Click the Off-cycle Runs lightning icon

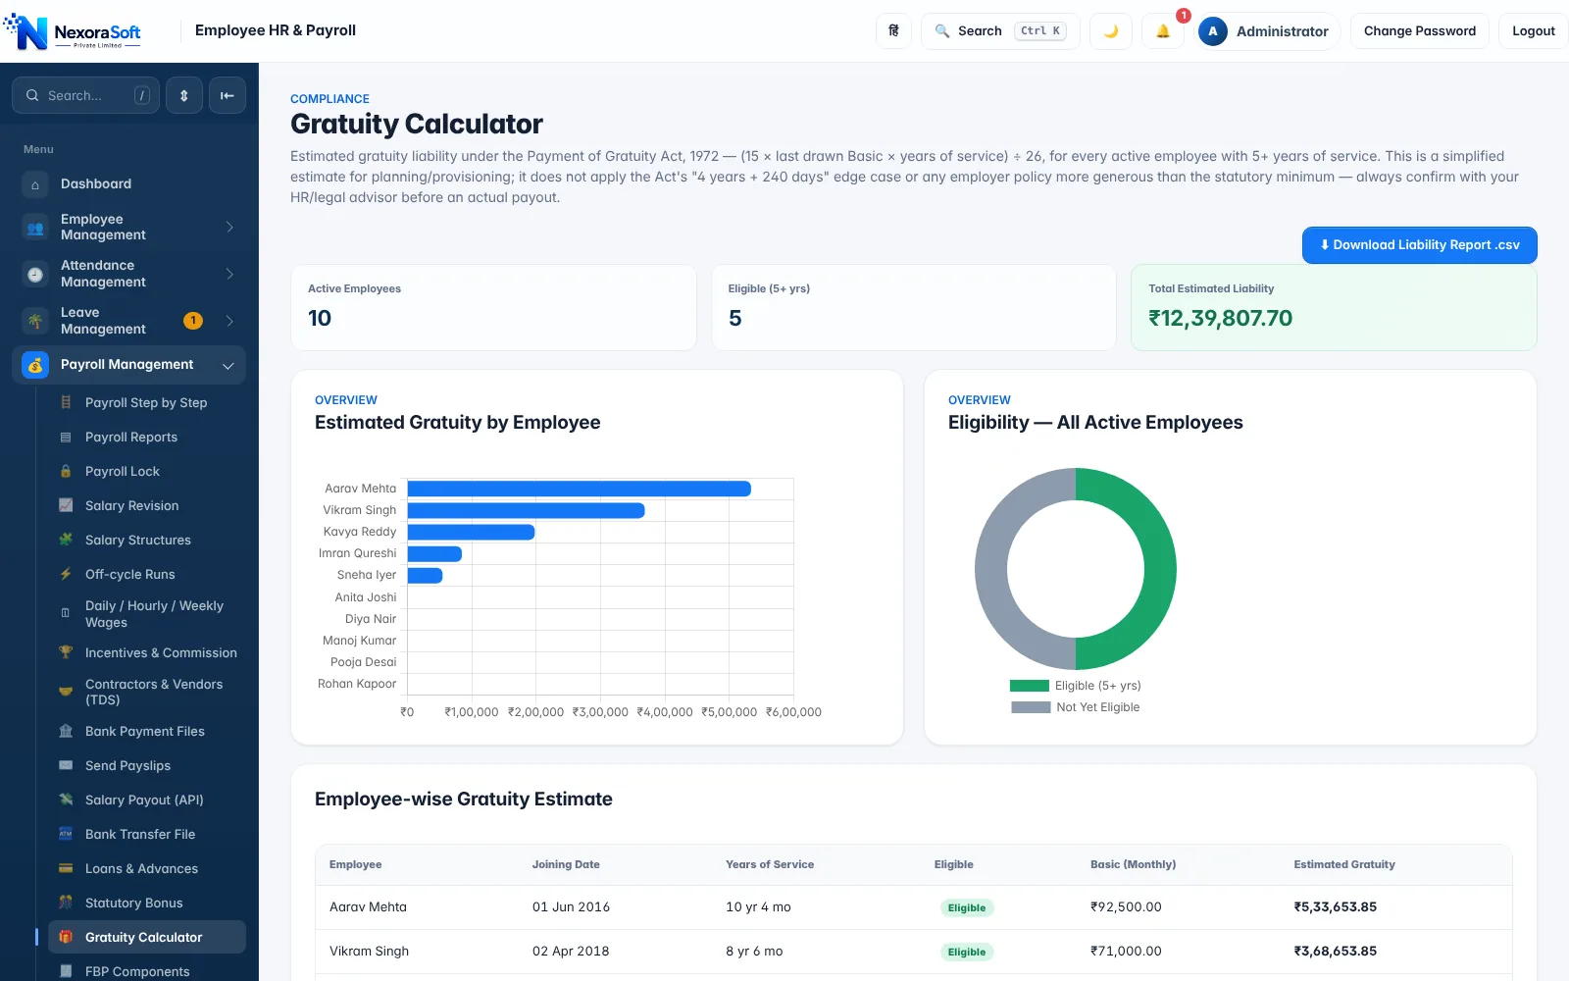tap(66, 575)
